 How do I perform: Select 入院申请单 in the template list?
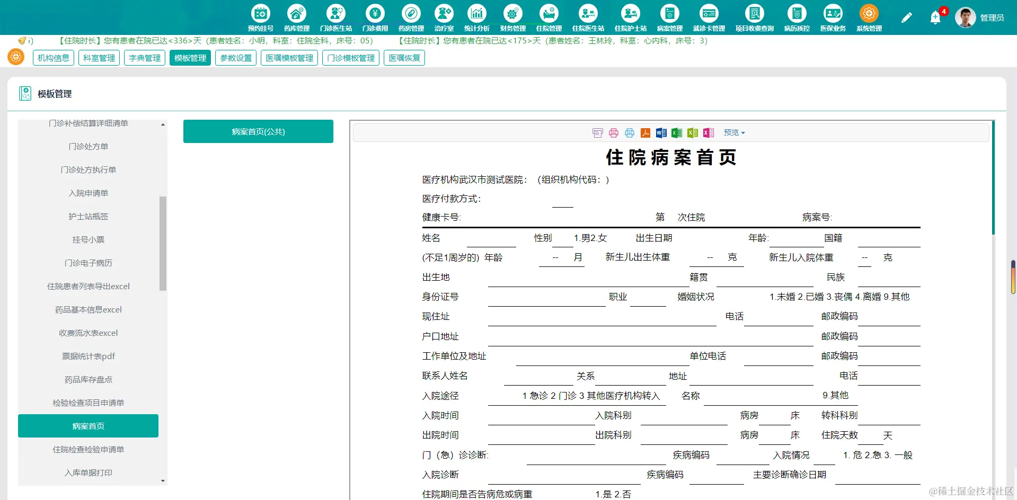tap(88, 193)
